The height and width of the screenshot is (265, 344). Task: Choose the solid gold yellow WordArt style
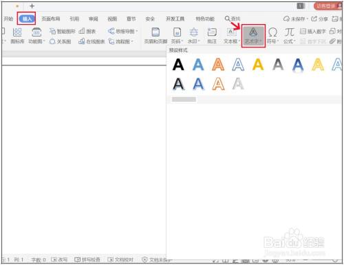pyautogui.click(x=258, y=65)
